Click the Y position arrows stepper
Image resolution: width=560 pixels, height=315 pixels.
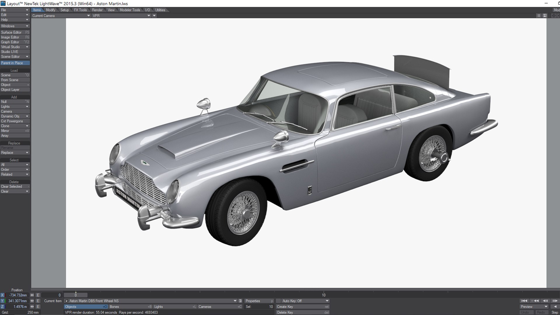tap(32, 301)
